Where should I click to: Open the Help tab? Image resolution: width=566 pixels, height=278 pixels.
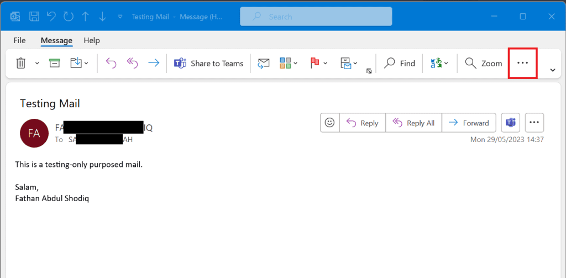coord(92,40)
